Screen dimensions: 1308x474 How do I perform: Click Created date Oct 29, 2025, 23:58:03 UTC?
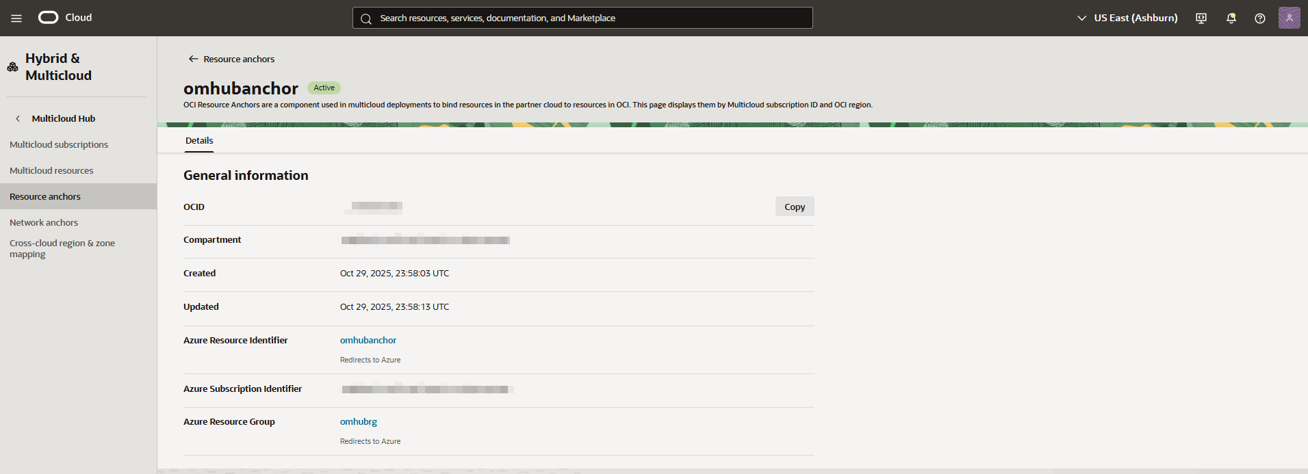point(395,273)
